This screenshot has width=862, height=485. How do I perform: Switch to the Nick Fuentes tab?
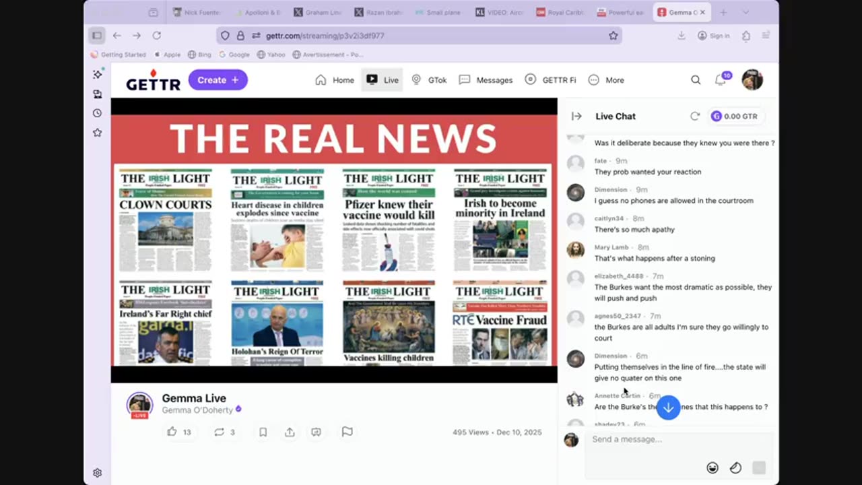click(196, 12)
